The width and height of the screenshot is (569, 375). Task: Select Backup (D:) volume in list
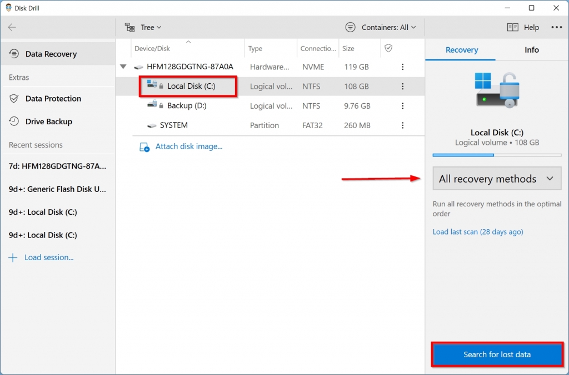[x=187, y=106]
